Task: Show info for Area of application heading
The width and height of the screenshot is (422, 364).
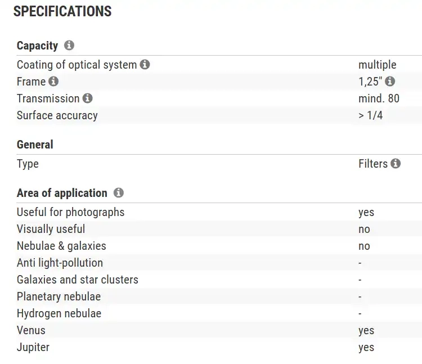Action: [118, 193]
